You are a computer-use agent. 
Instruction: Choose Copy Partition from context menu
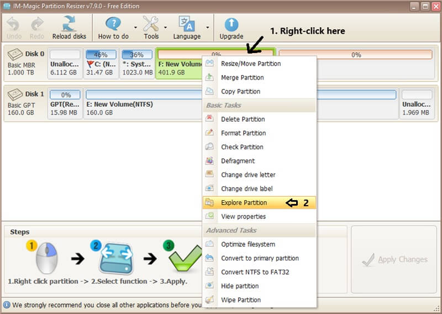pos(259,91)
